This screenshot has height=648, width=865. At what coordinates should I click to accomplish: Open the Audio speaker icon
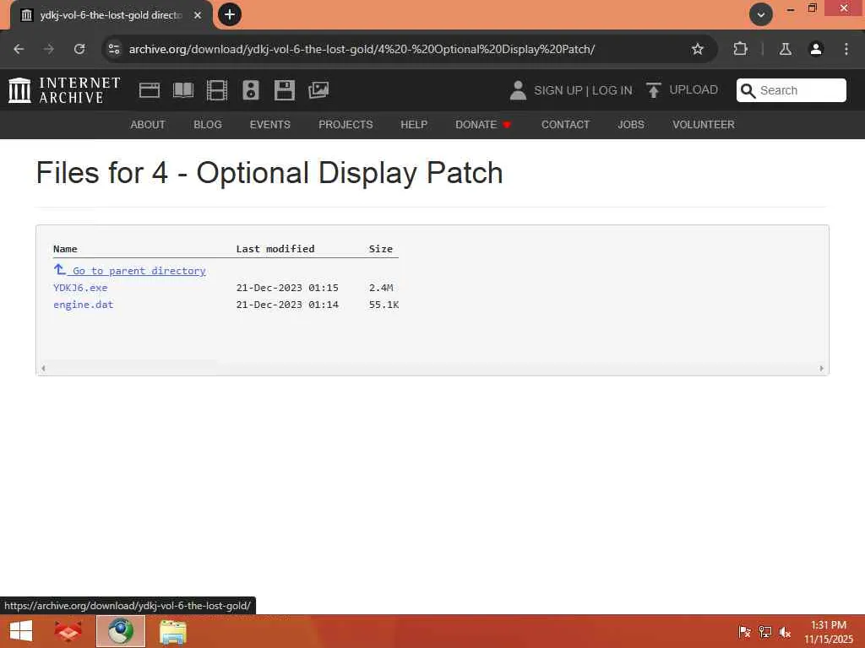251,90
